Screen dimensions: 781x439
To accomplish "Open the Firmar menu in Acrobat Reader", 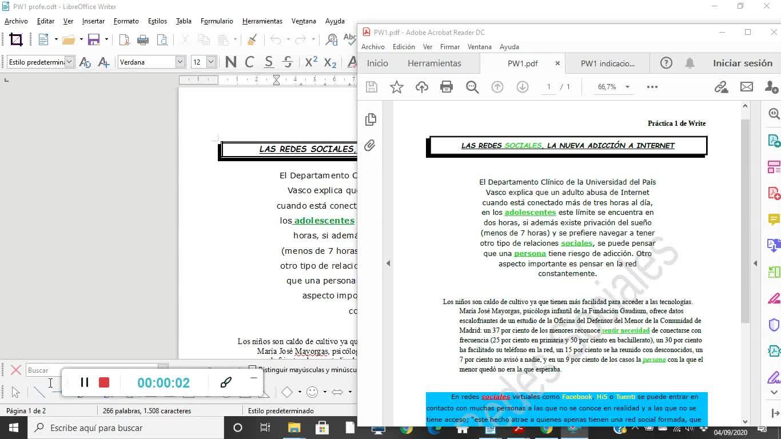I will 449,47.
